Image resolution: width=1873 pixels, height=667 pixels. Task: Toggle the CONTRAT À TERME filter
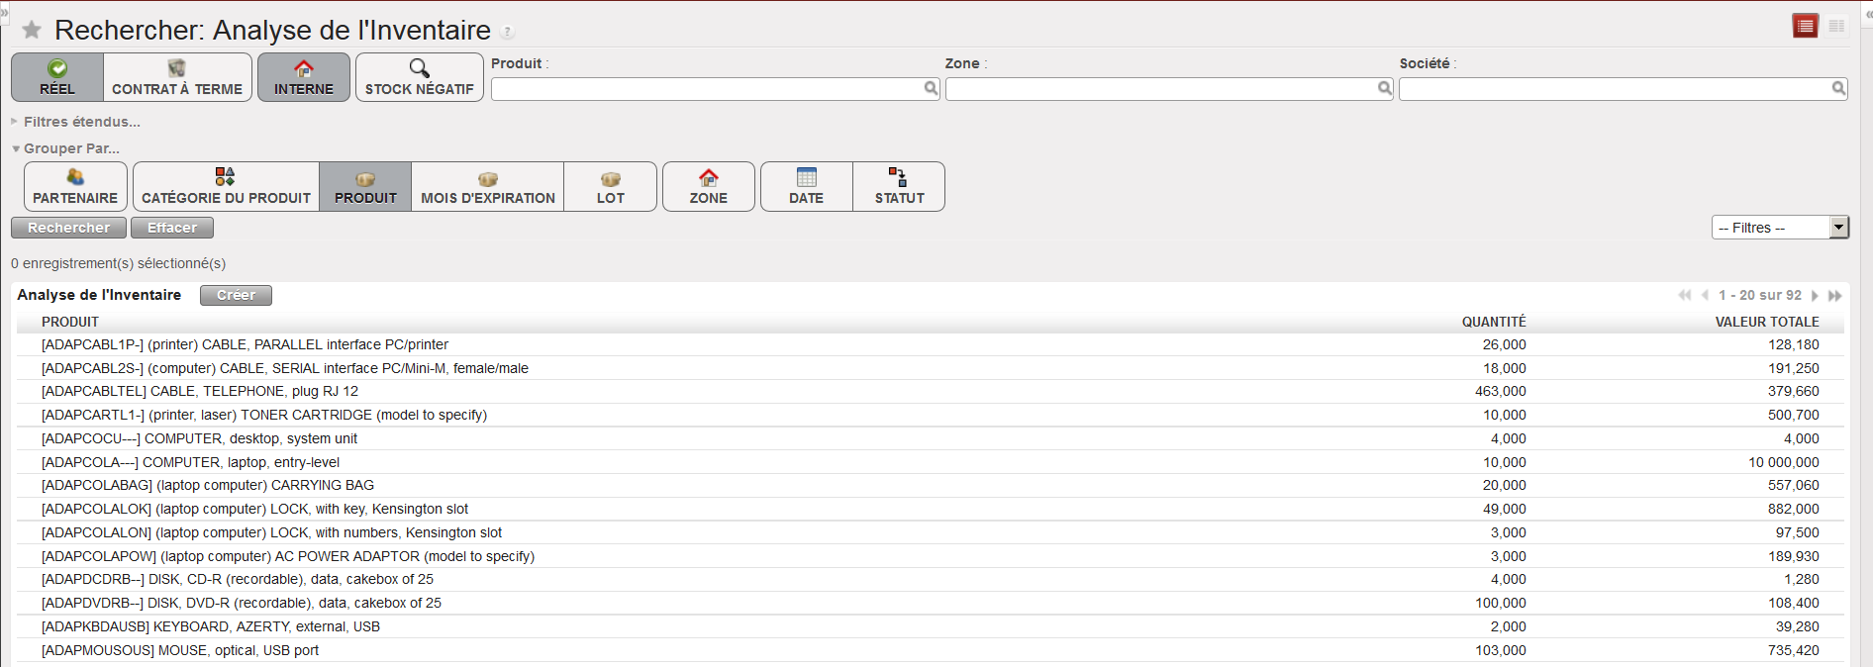pos(177,77)
